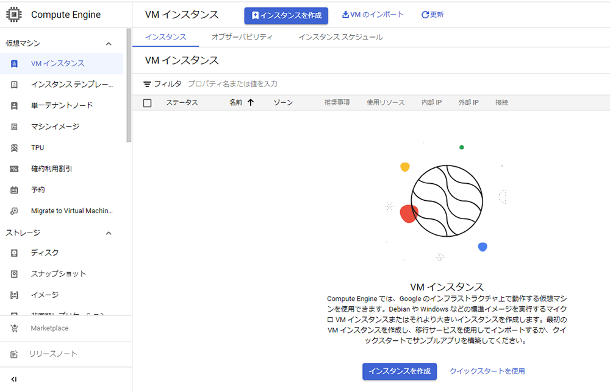Click the ゾーン column header

pos(283,103)
